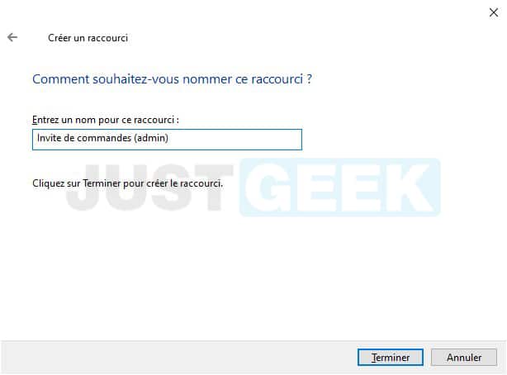Screen dimensions: 507x375
Task: Click the heading "Comment souhaitez-vous nommer ce raccourci ?"
Action: click(x=172, y=79)
